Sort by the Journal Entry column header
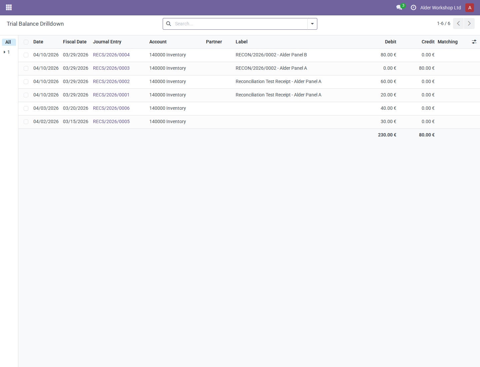 coord(107,42)
